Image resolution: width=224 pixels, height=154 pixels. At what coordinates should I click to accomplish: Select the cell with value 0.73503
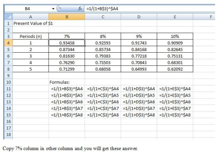(103, 63)
